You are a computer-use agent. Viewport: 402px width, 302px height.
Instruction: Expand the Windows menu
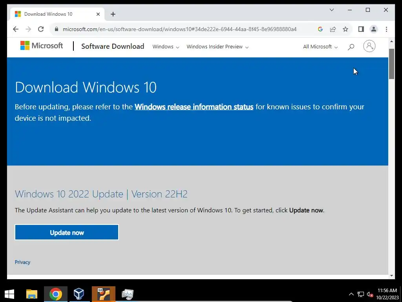coord(166,46)
